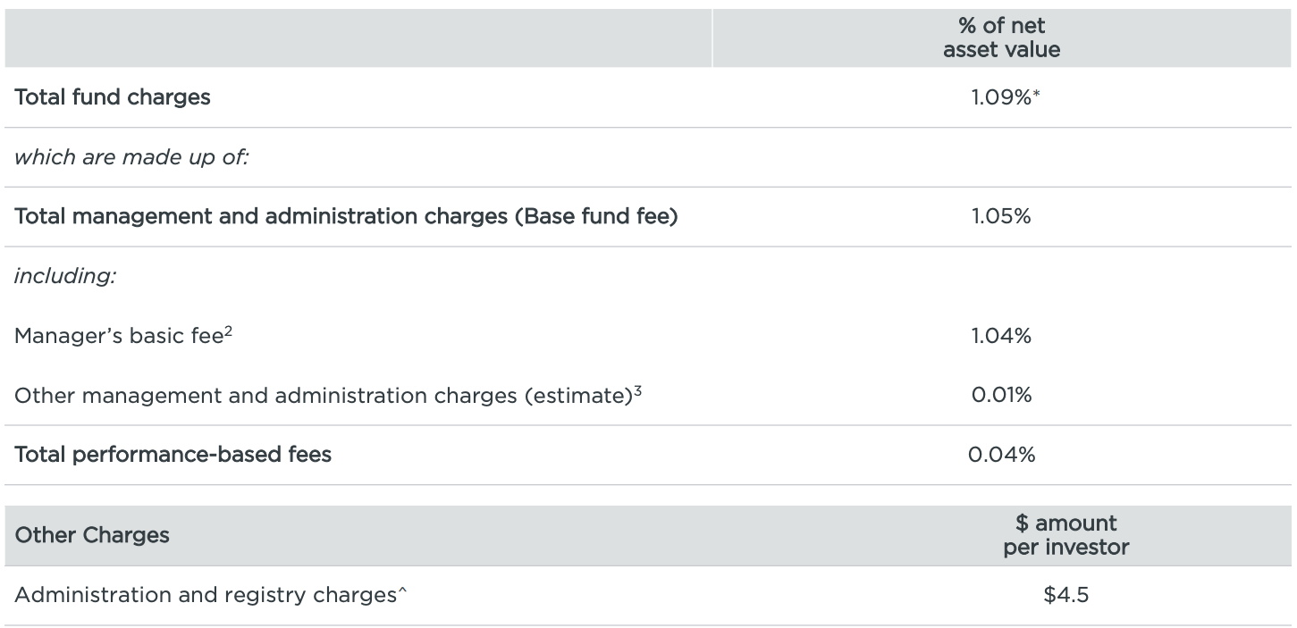Select the Base fund fee row label
The height and width of the screenshot is (628, 1297).
pyautogui.click(x=346, y=216)
